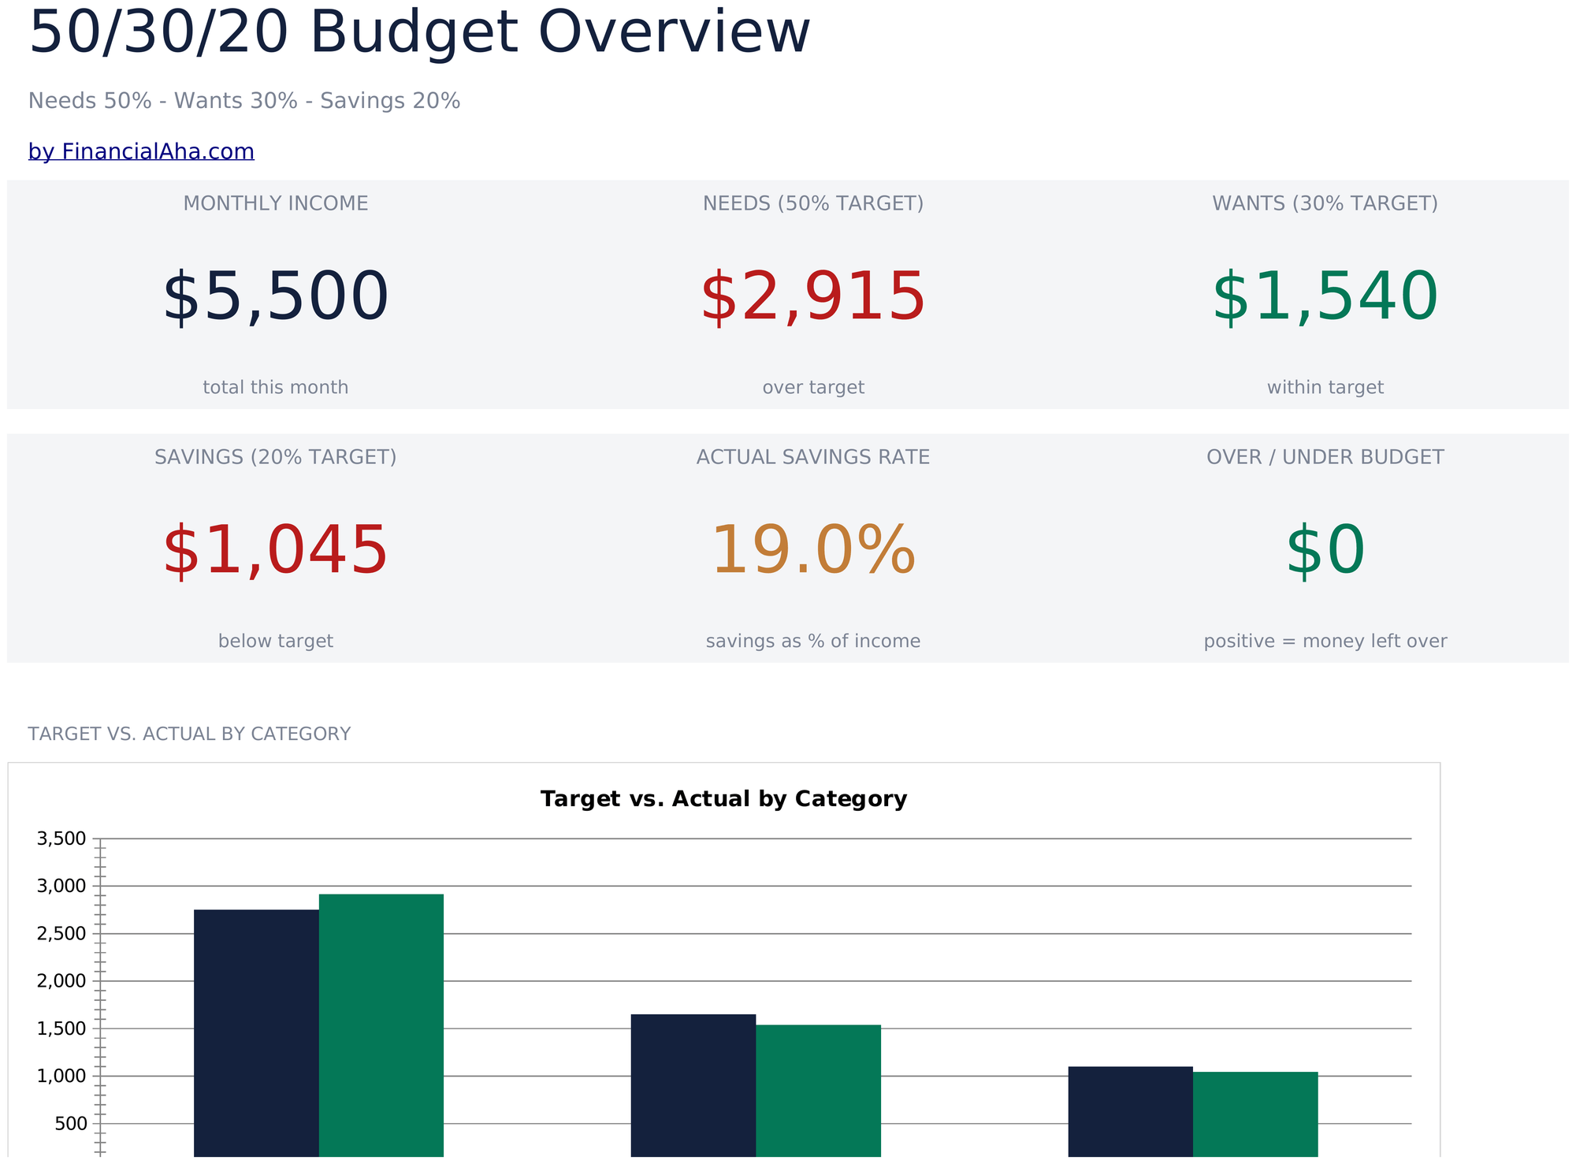Select the 50/30/20 Budget Overview title

coord(419,33)
